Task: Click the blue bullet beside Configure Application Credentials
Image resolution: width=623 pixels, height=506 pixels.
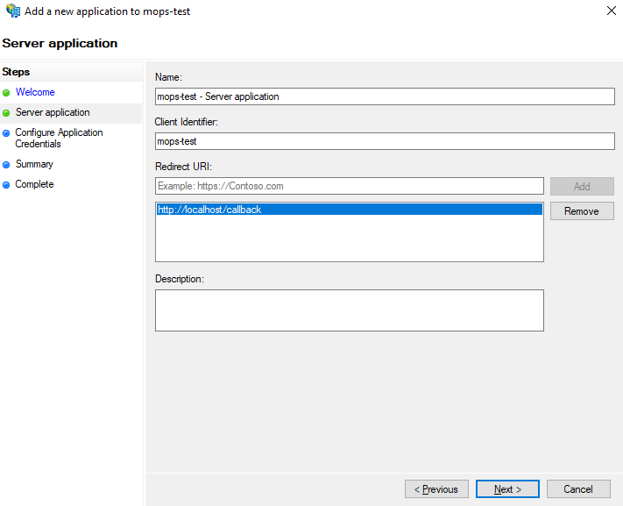Action: (x=7, y=133)
